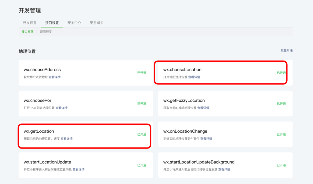Click 已开通 status on wx.getLocation card
Screen dimensions: 313x184
pyautogui.click(x=142, y=134)
